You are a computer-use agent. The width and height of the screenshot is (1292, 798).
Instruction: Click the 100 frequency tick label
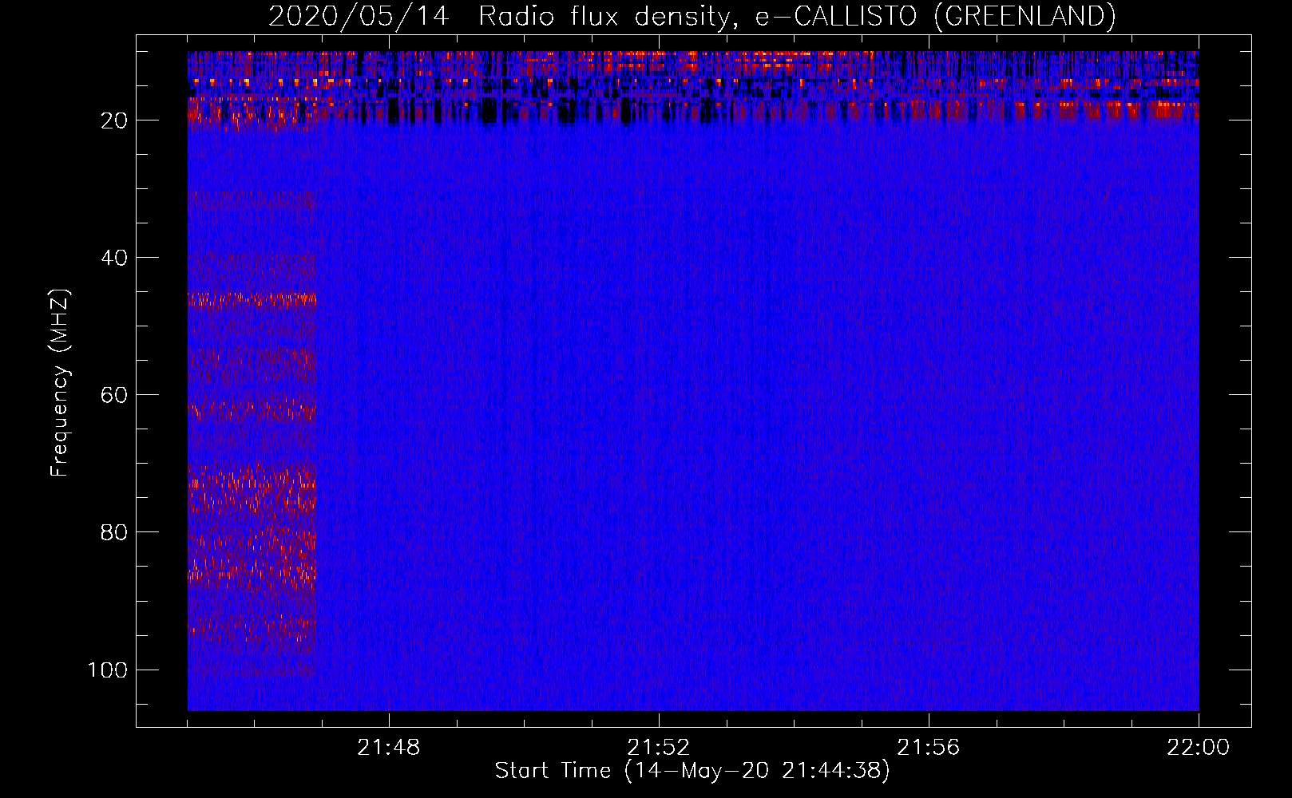pos(108,670)
